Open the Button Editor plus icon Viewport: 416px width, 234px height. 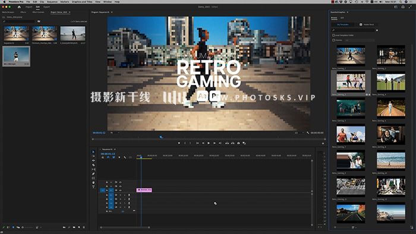pyautogui.click(x=323, y=143)
